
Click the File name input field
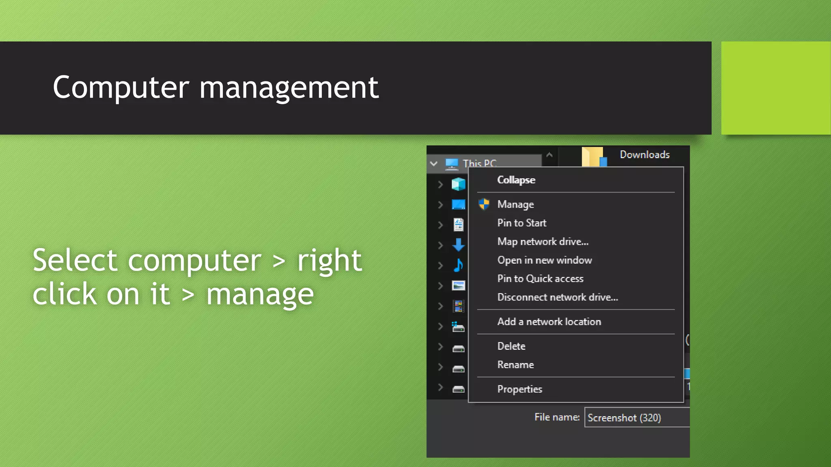pos(637,418)
